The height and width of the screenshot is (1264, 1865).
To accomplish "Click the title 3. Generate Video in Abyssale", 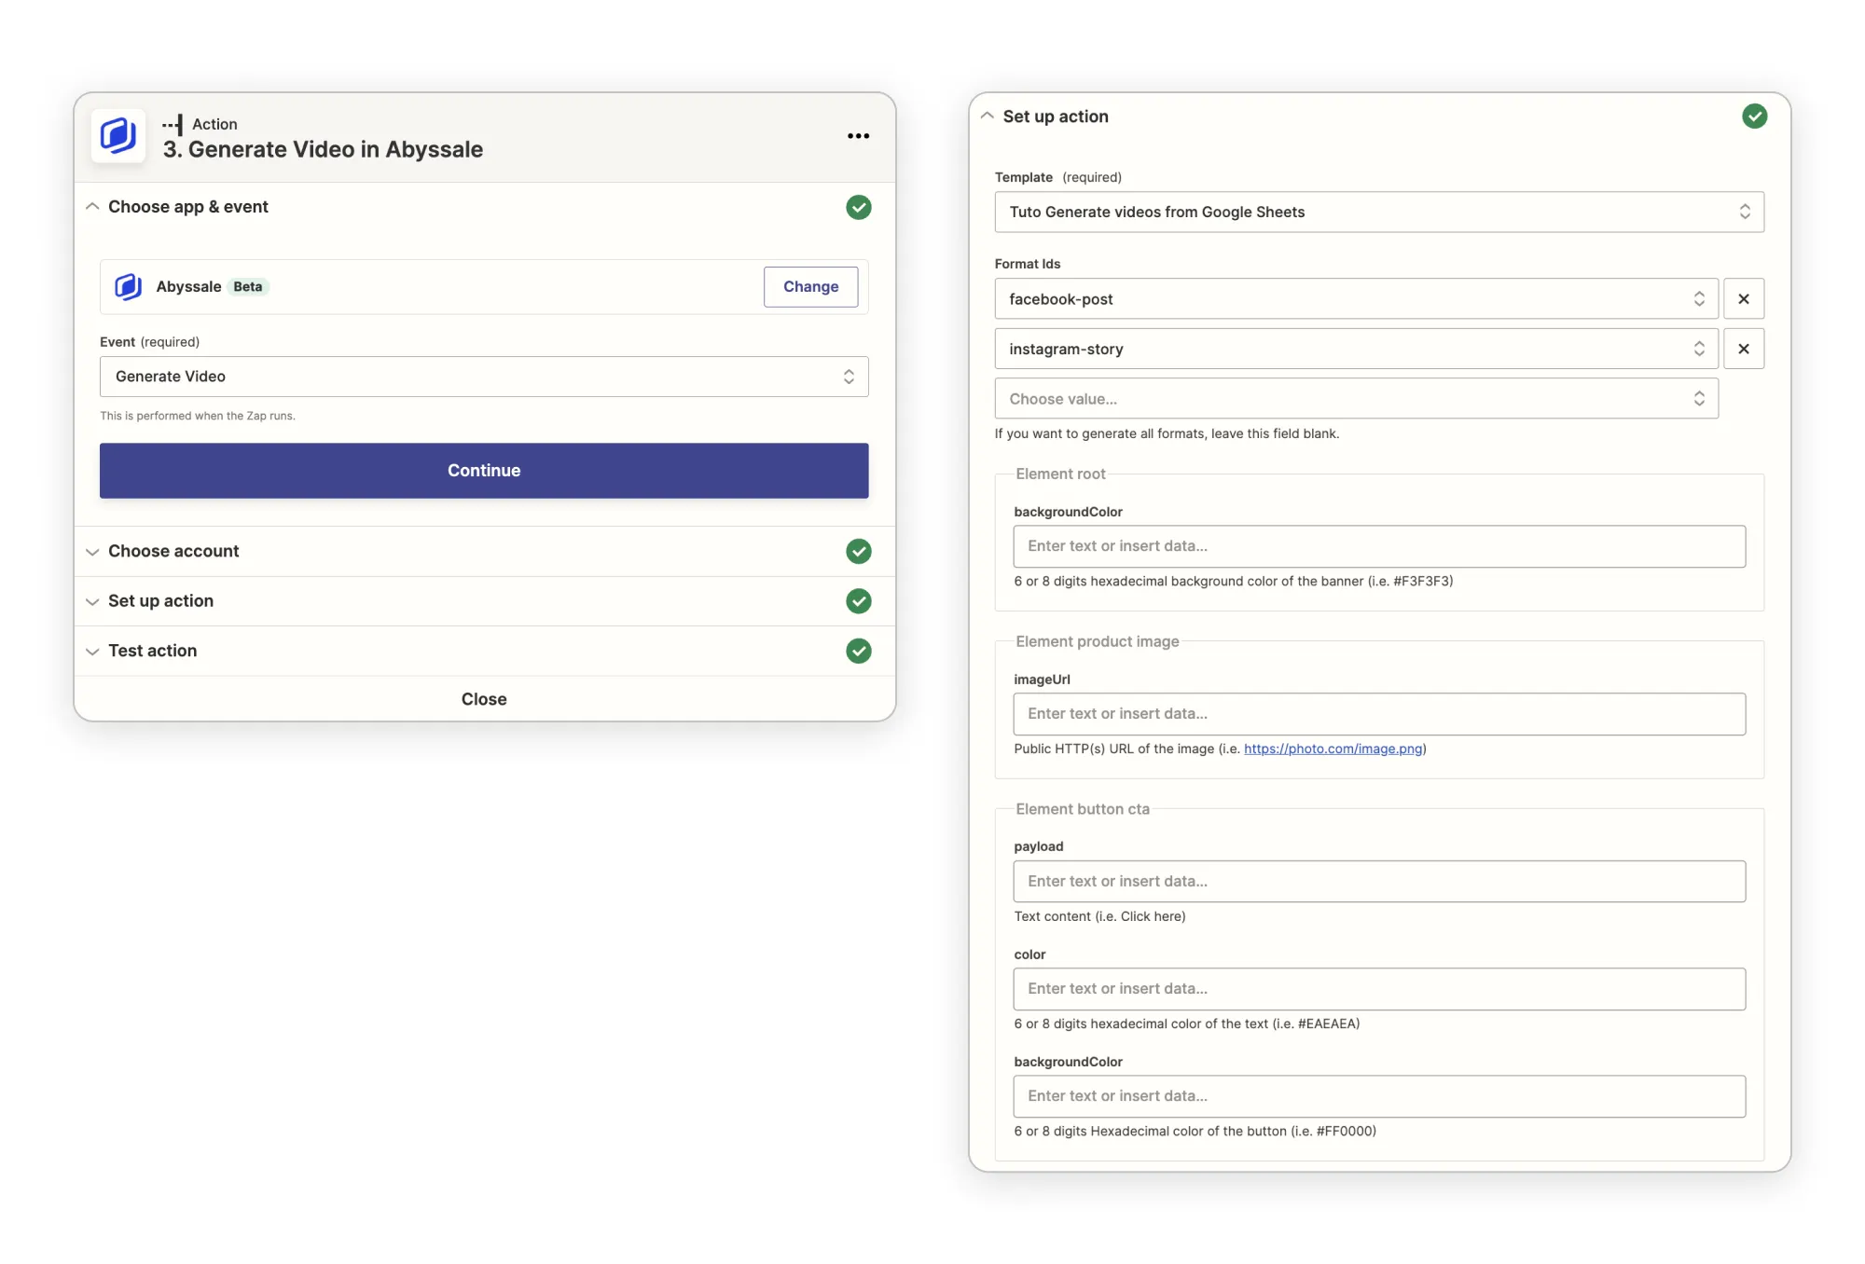I will coord(323,149).
